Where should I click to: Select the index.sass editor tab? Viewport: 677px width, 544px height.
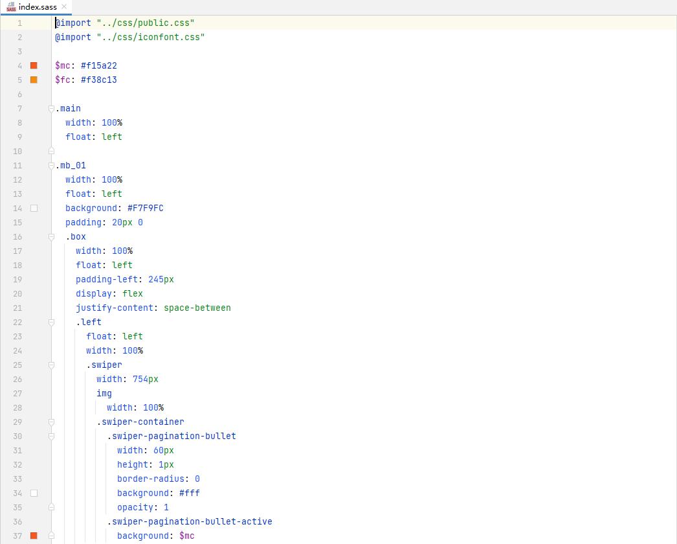tap(36, 7)
